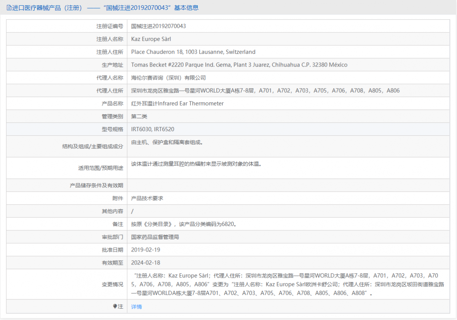Click the production address Tomas Becket #2220
Image resolution: width=457 pixels, height=320 pixels.
click(239, 65)
